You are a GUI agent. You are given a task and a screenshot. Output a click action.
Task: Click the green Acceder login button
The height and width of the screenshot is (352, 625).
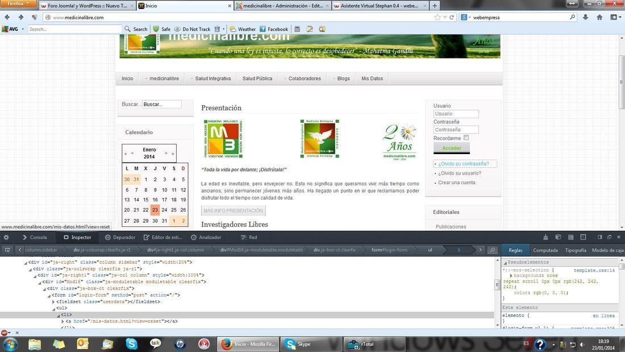(452, 148)
